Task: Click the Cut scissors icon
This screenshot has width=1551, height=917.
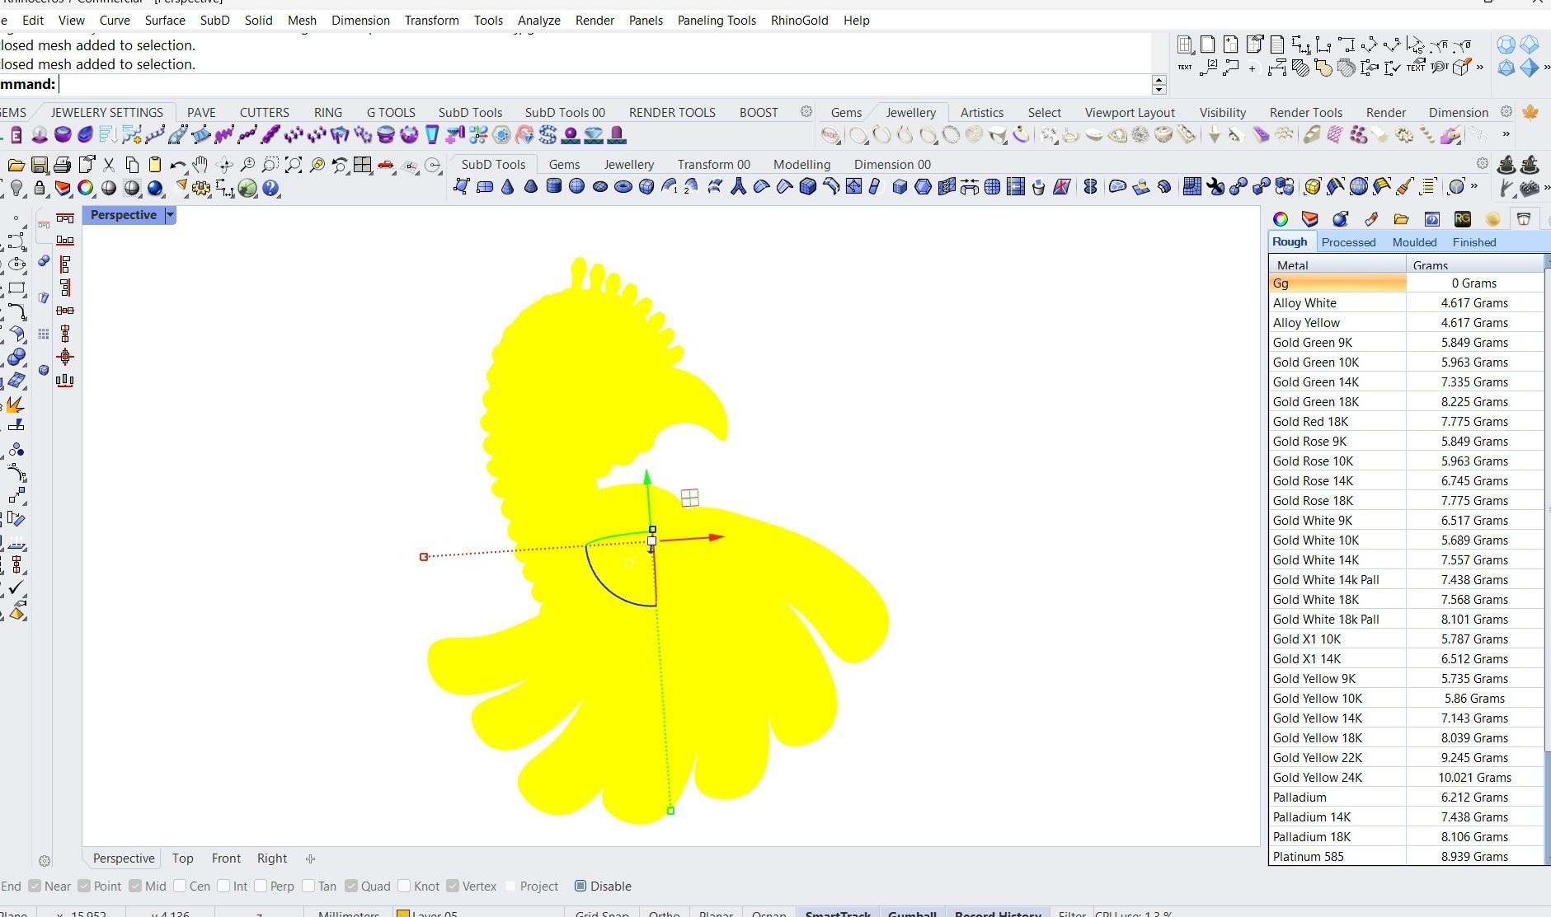Action: click(108, 166)
